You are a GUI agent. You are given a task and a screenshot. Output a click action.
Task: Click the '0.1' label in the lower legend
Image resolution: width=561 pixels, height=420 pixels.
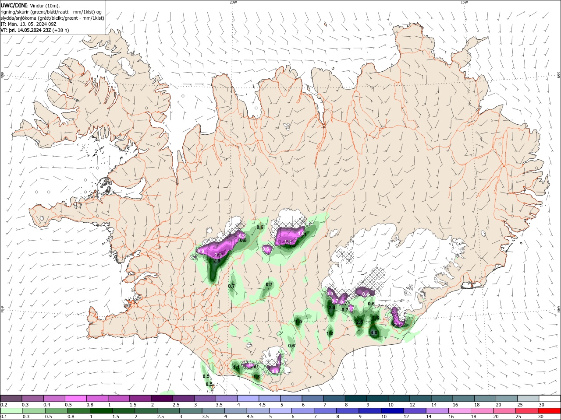click(x=4, y=417)
